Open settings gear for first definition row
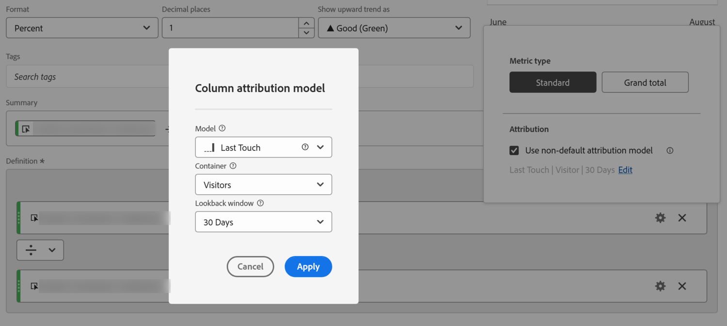The width and height of the screenshot is (727, 326). 660,218
